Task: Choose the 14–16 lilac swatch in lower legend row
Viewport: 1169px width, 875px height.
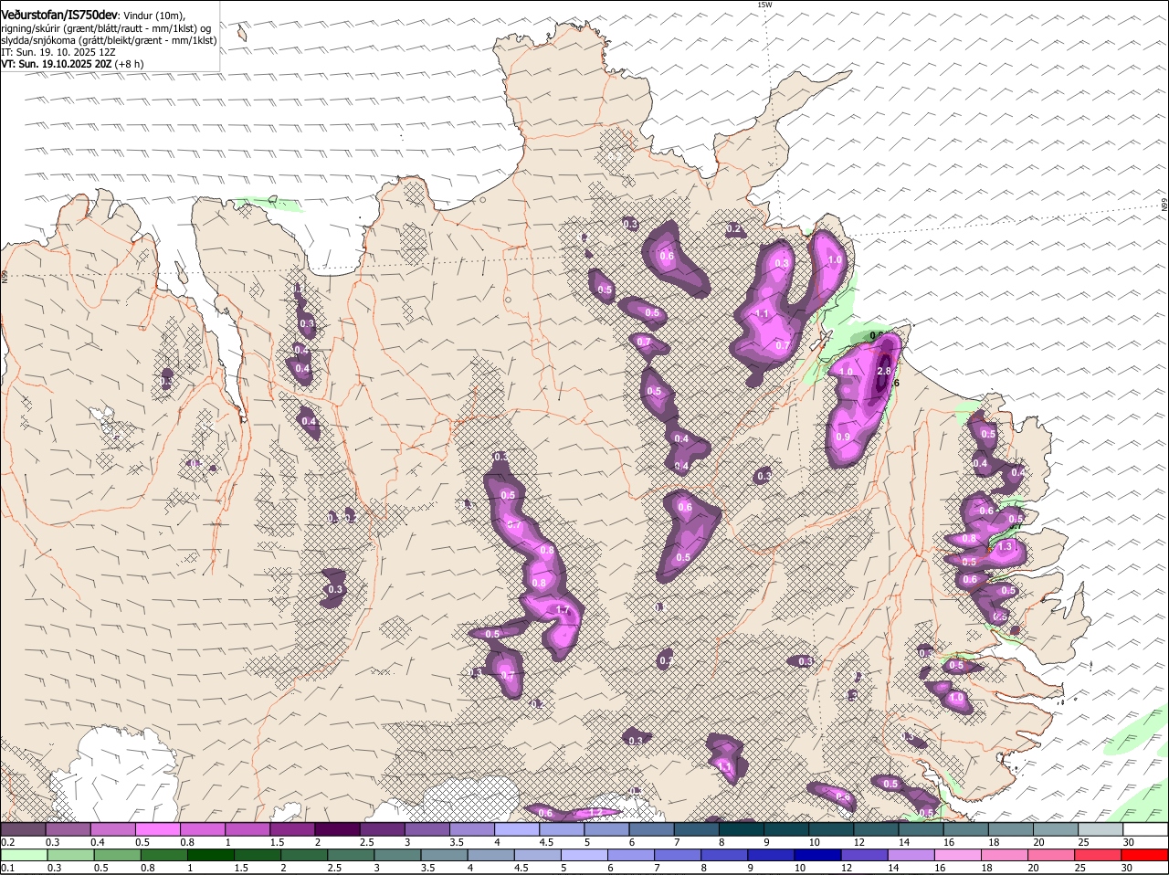Action: click(911, 856)
